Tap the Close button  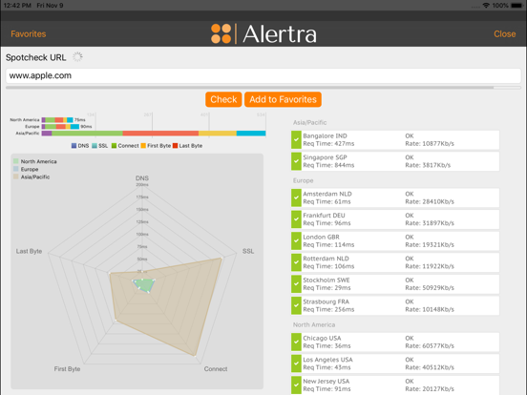point(504,34)
